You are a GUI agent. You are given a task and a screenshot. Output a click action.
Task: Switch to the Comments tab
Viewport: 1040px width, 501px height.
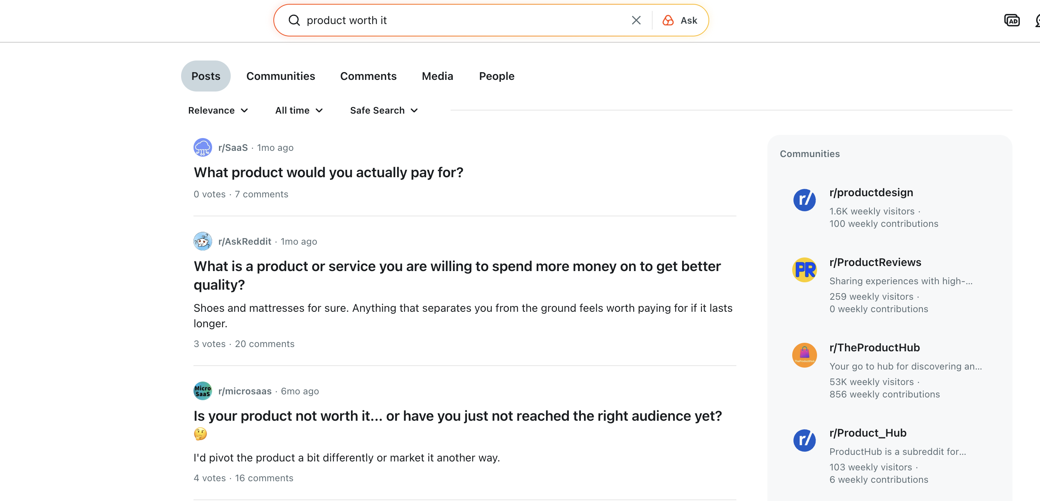coord(368,76)
